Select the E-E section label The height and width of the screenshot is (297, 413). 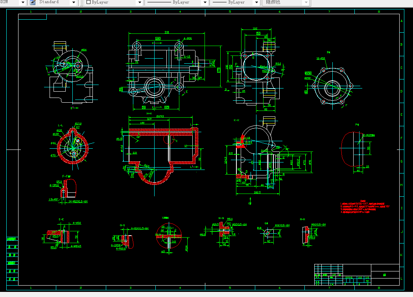click(x=61, y=219)
